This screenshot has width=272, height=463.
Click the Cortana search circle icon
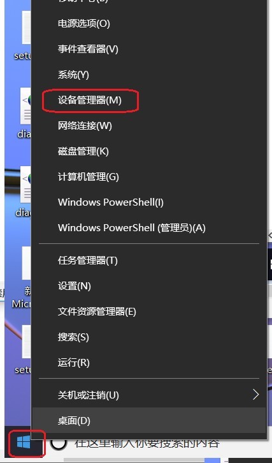(x=59, y=443)
